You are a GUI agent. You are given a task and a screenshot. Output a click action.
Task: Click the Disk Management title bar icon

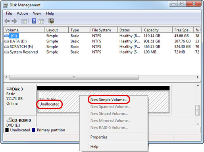point(6,5)
